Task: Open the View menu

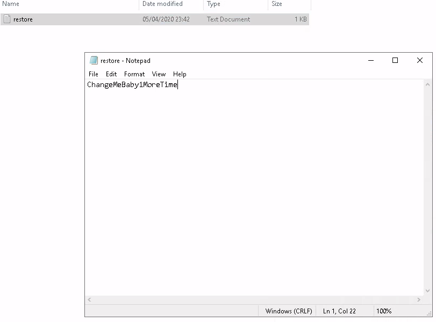Action: 159,74
